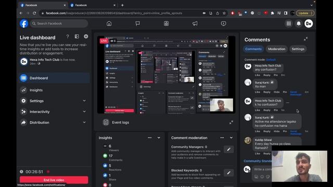Viewport: 333px width, 187px height.
Task: Open the more options dots beside k ho confusion
Action: pos(288,103)
